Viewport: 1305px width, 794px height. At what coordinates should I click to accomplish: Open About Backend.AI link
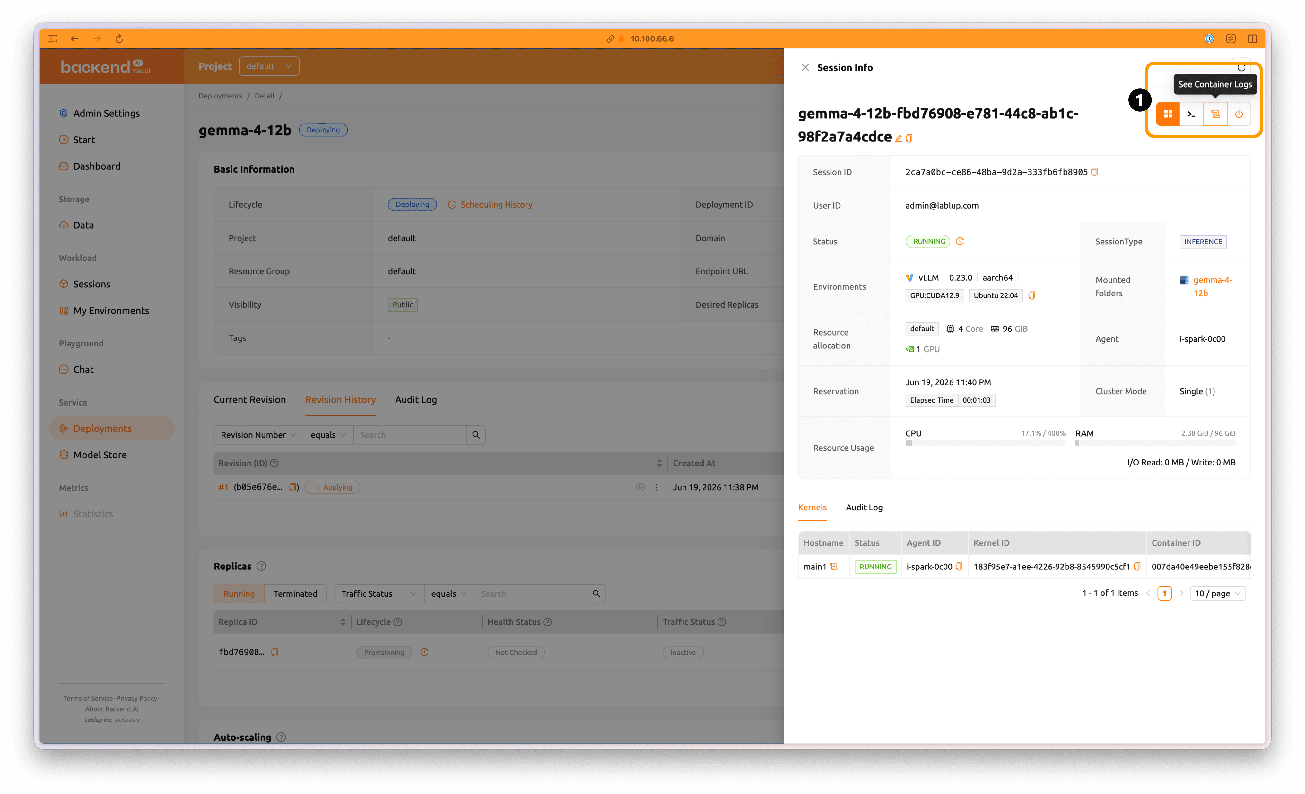112,709
